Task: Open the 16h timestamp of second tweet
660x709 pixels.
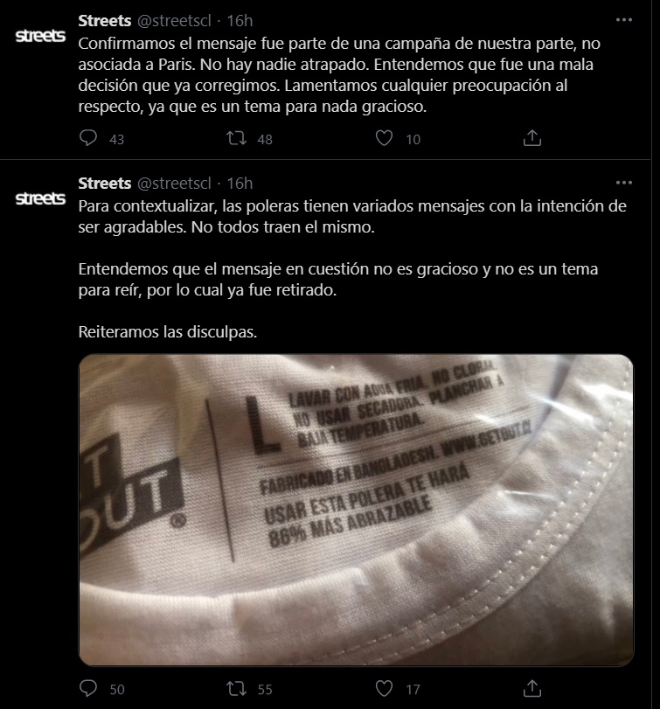Action: coord(240,183)
